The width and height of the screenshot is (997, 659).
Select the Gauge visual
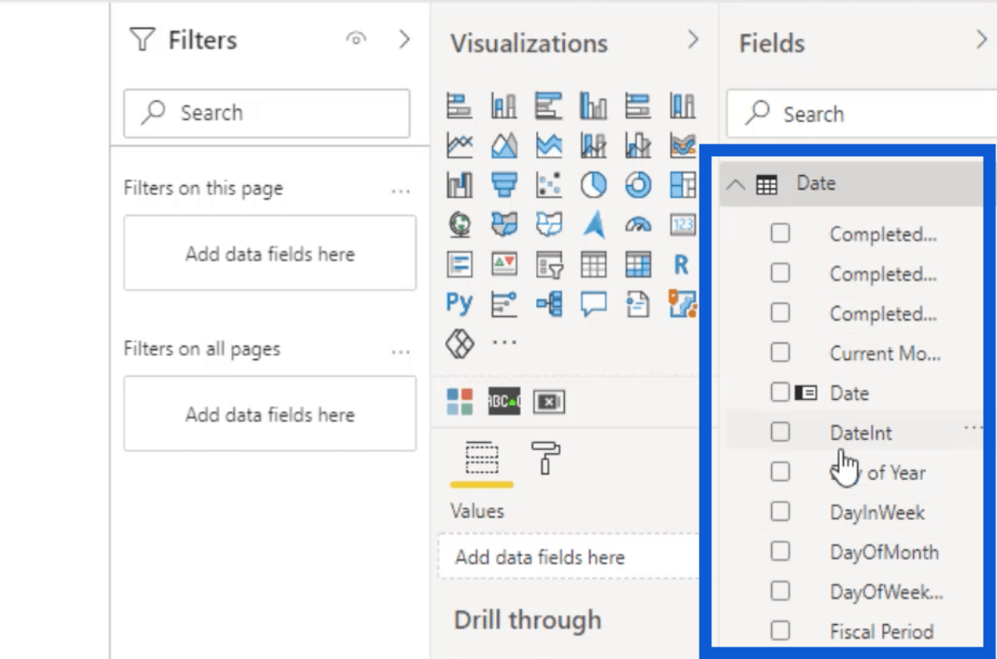coord(638,224)
